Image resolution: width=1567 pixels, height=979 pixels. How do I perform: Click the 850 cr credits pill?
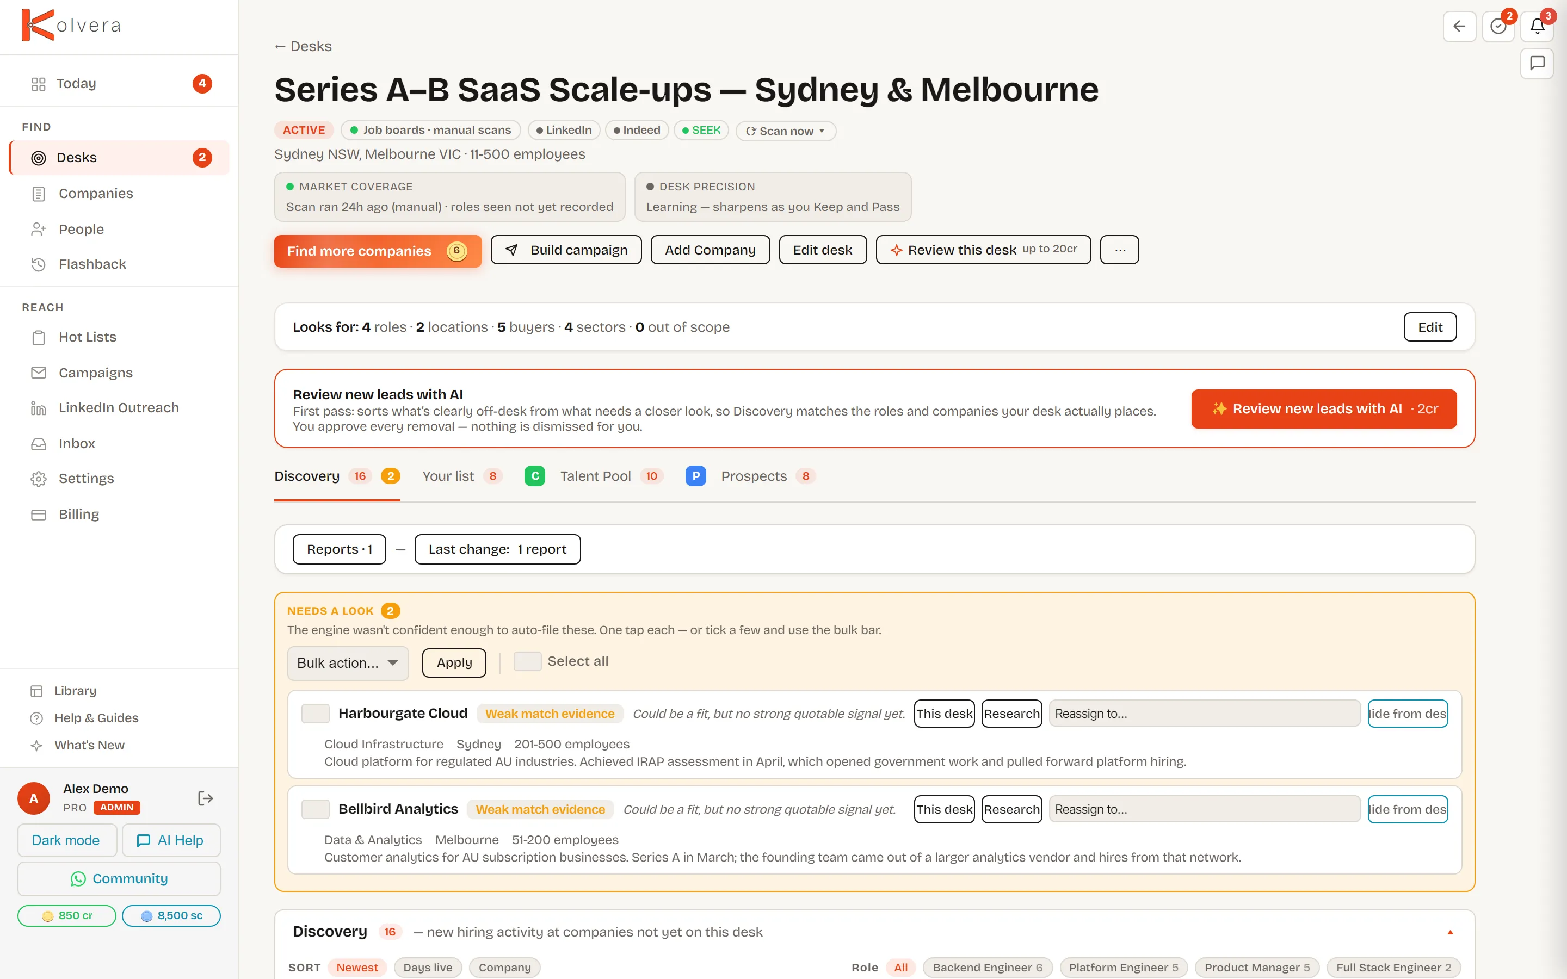(67, 916)
